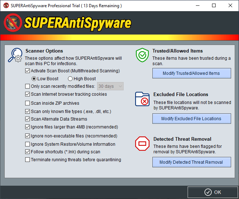
Task: Maximize the SUPERAntiSpyware window
Action: [214, 6]
